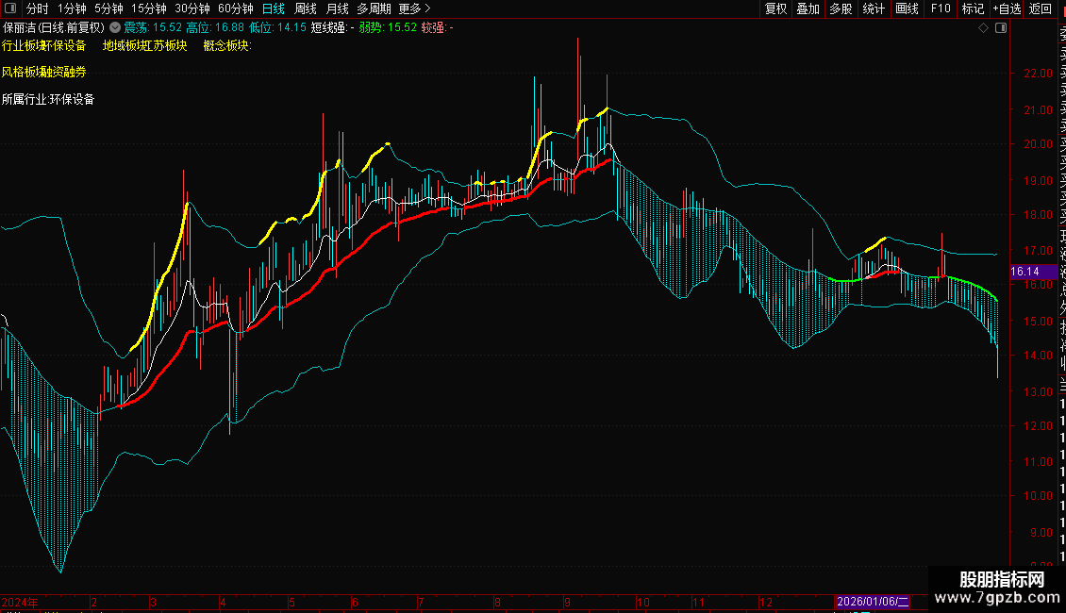1066x613 pixels.
Task: Toggle the left sidebar panel icon
Action: (x=10, y=8)
